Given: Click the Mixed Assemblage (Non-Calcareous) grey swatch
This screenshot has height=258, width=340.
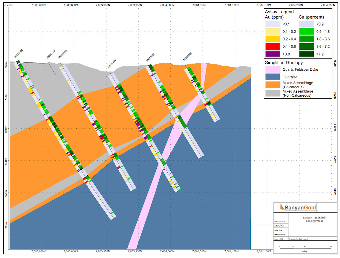Looking at the screenshot, I should point(272,93).
